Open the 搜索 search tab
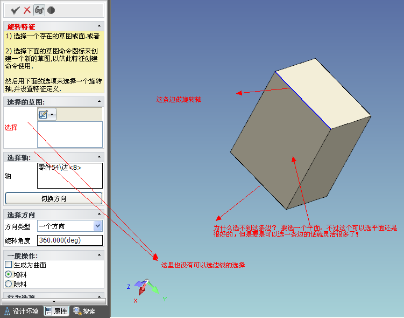 (84, 311)
